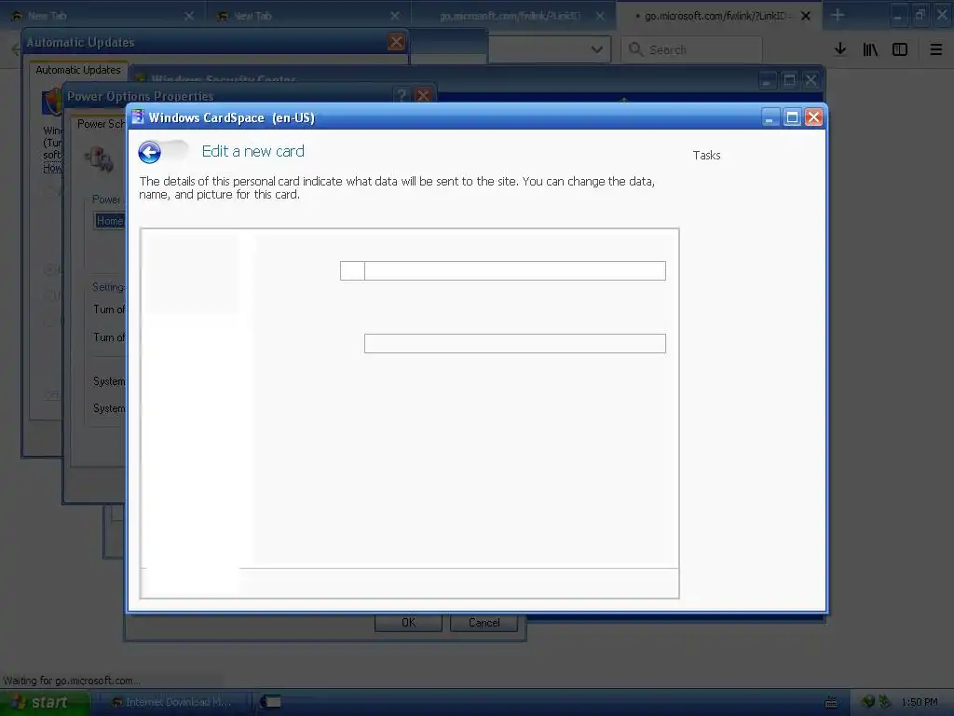The width and height of the screenshot is (954, 716).
Task: Click the security shield tray icon
Action: pos(867,702)
